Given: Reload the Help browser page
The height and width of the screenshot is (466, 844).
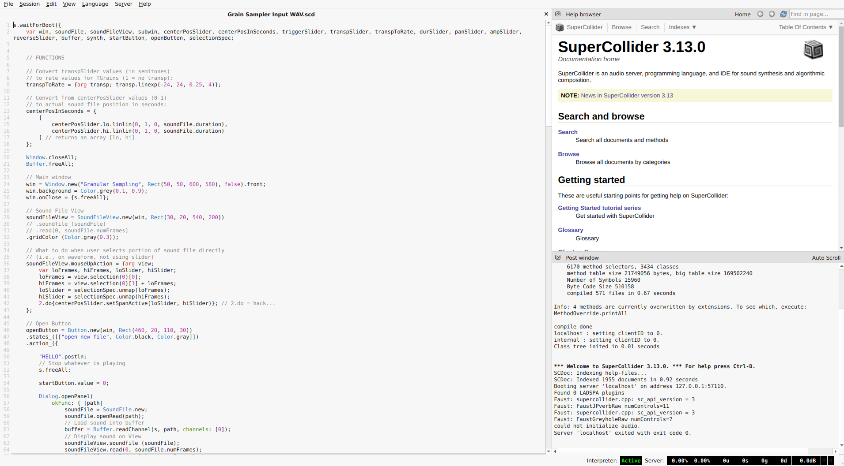Looking at the screenshot, I should tap(783, 14).
